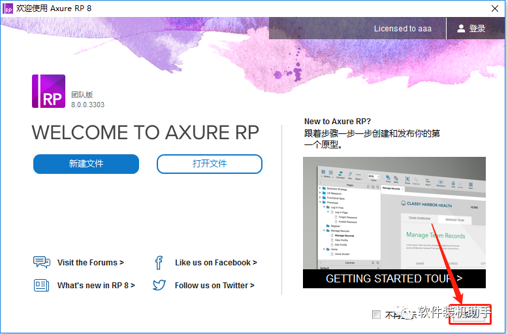Open Like us on Facebook link
This screenshot has width=508, height=334.
click(215, 263)
